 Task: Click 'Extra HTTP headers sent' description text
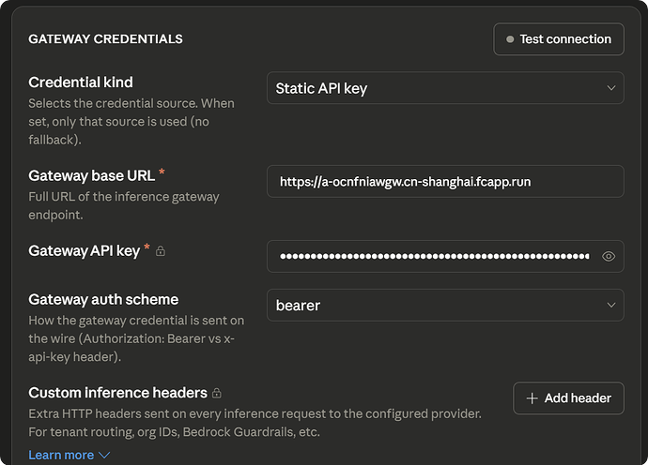coord(255,423)
